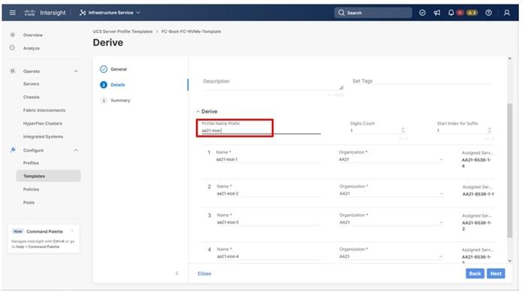The height and width of the screenshot is (296, 525).
Task: Open HyperFlex Clusters under Operate
Action: 43,123
